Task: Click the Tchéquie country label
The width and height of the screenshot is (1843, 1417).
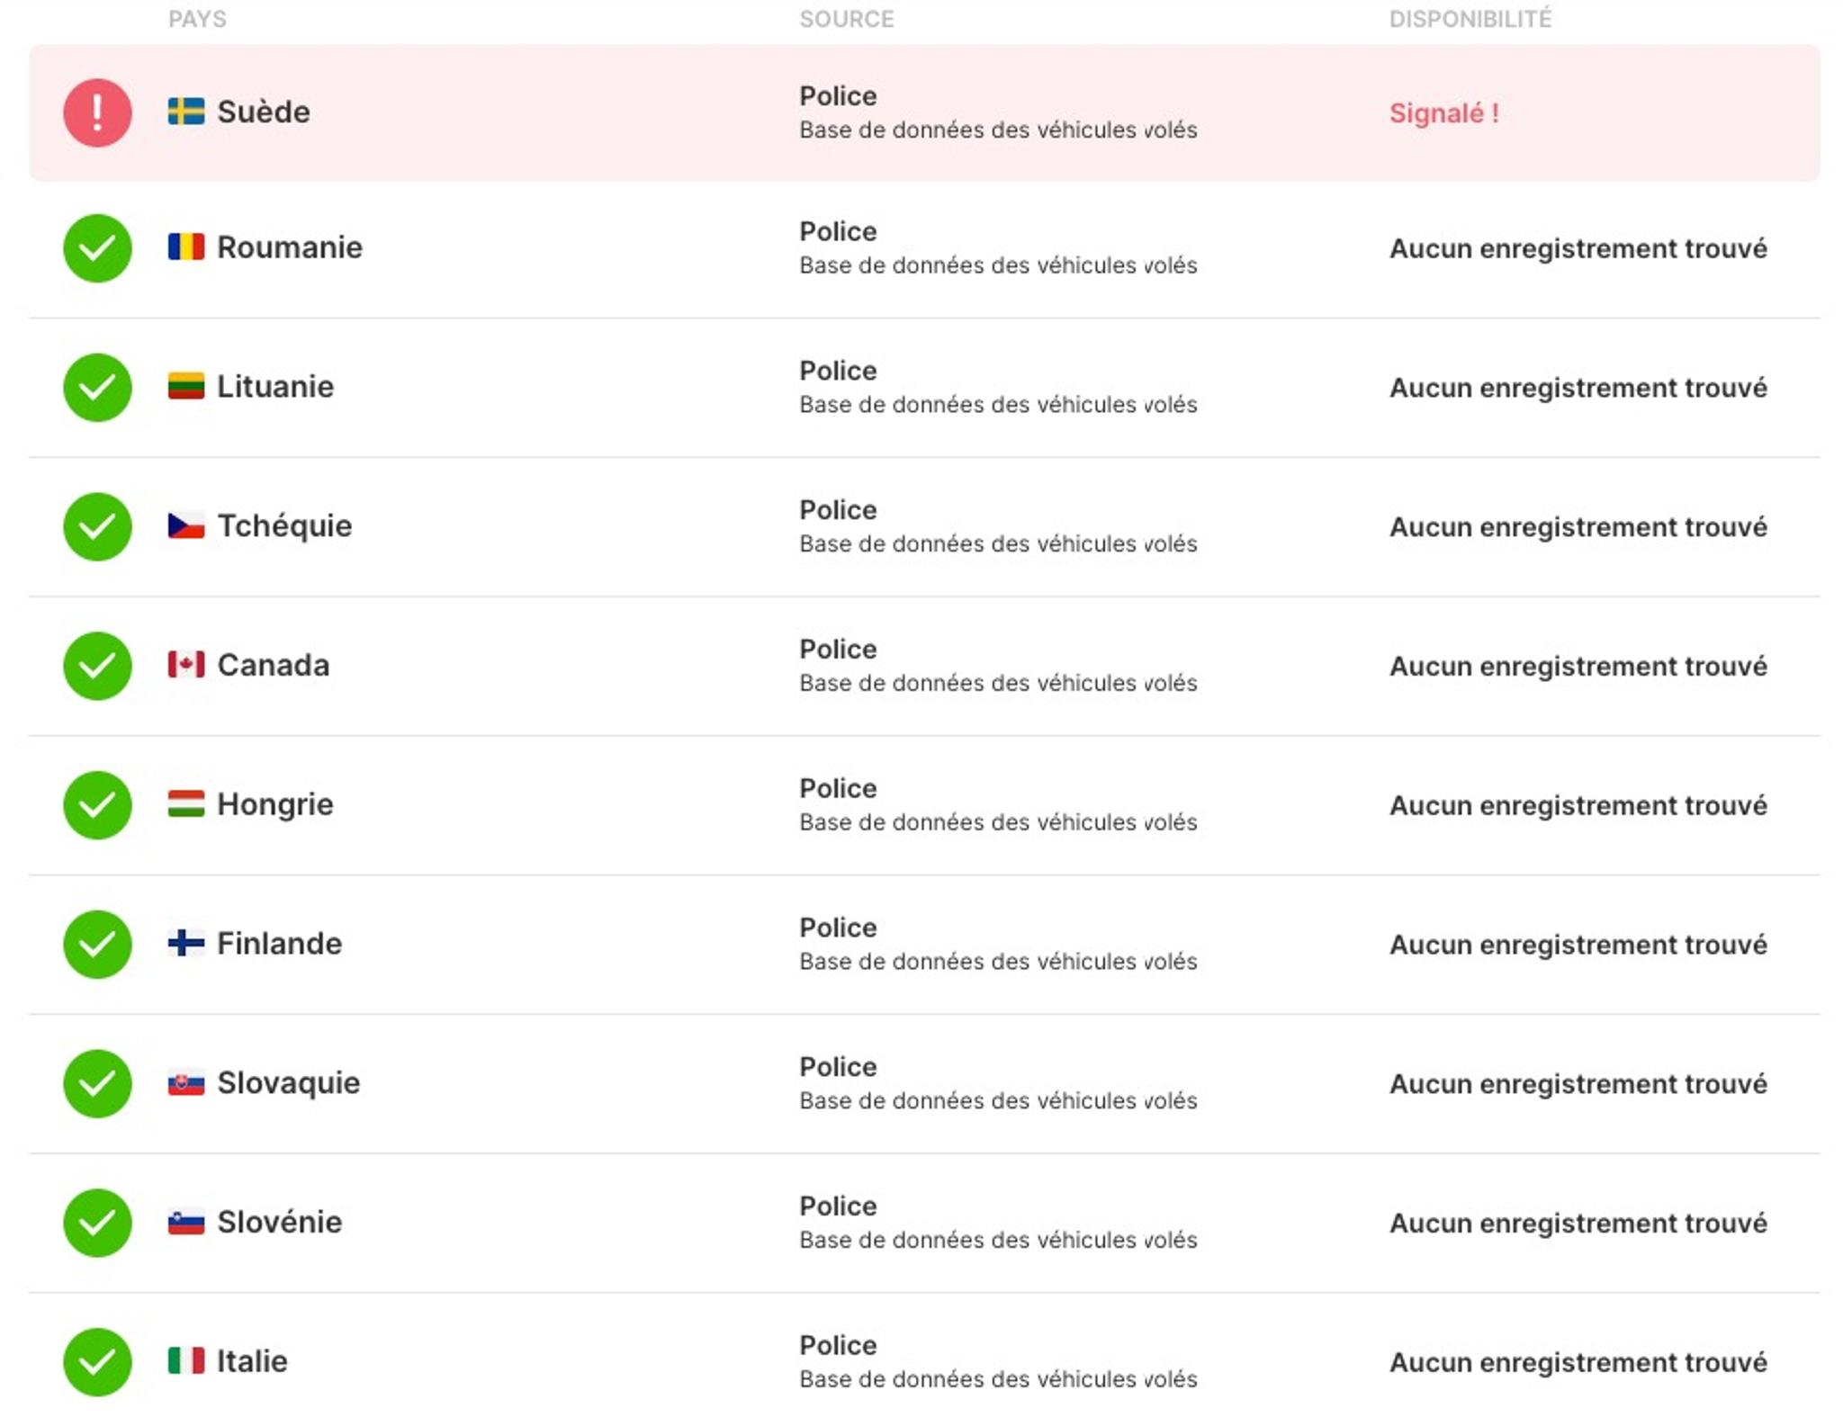Action: (284, 525)
